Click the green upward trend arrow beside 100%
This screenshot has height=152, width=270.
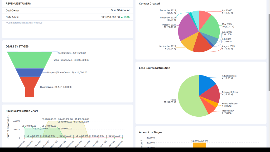[x=122, y=17]
